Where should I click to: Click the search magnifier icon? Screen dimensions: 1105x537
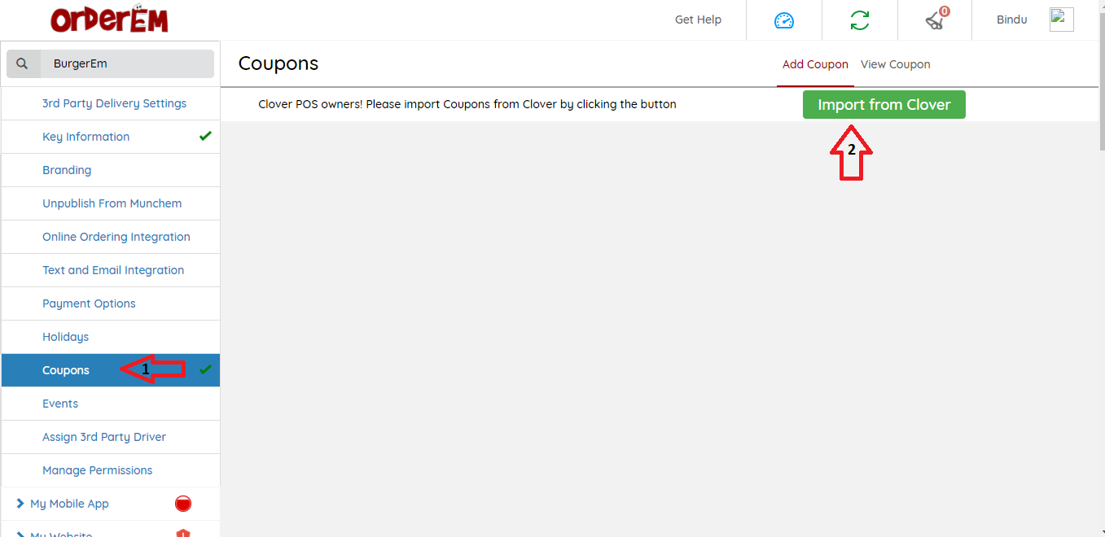click(x=22, y=63)
